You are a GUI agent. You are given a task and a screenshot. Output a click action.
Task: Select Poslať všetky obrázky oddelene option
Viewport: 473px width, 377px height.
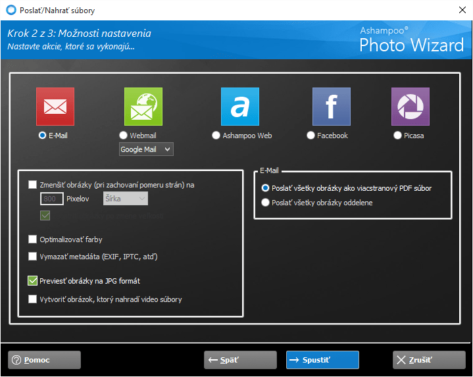click(x=266, y=203)
